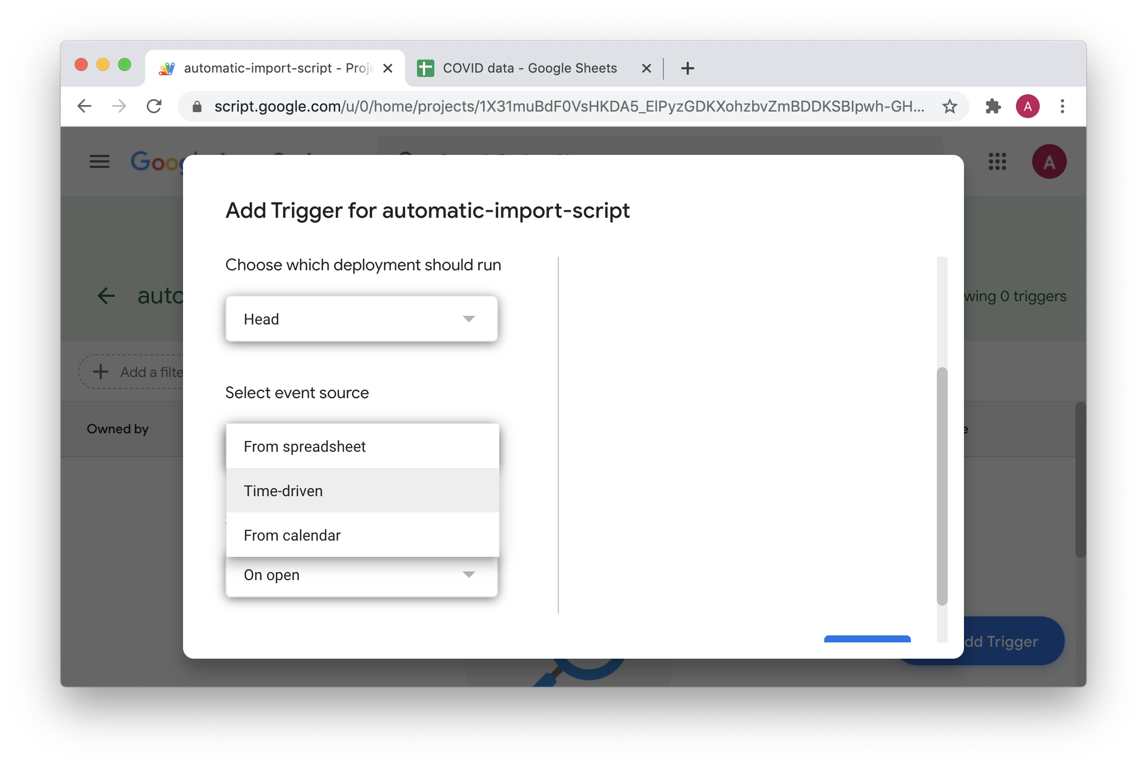View site lock security info
Image resolution: width=1147 pixels, height=767 pixels.
click(197, 107)
